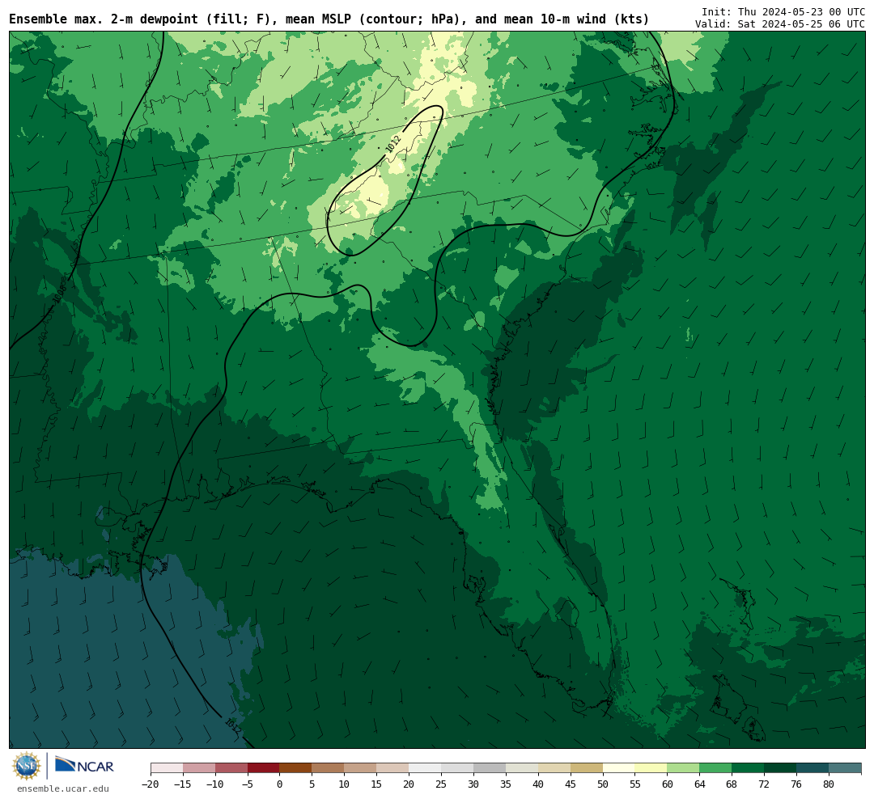This screenshot has height=799, width=874.
Task: Pick the green swatch between 68 and 72
Action: (x=749, y=768)
